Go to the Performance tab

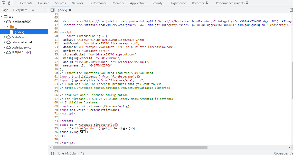[98, 3]
